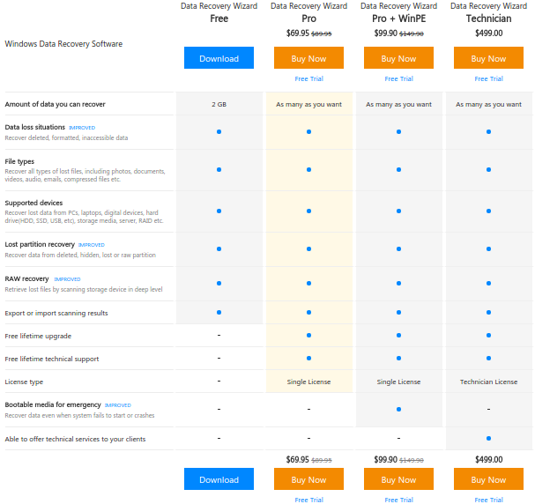Viewport: 535px width, 504px height.
Task: Click the top Download button for Free edition
Action: (219, 57)
